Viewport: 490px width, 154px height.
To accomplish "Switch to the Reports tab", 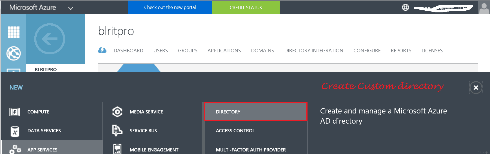I will tap(401, 51).
